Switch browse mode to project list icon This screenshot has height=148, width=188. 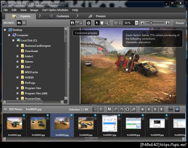pyautogui.click(x=24, y=23)
